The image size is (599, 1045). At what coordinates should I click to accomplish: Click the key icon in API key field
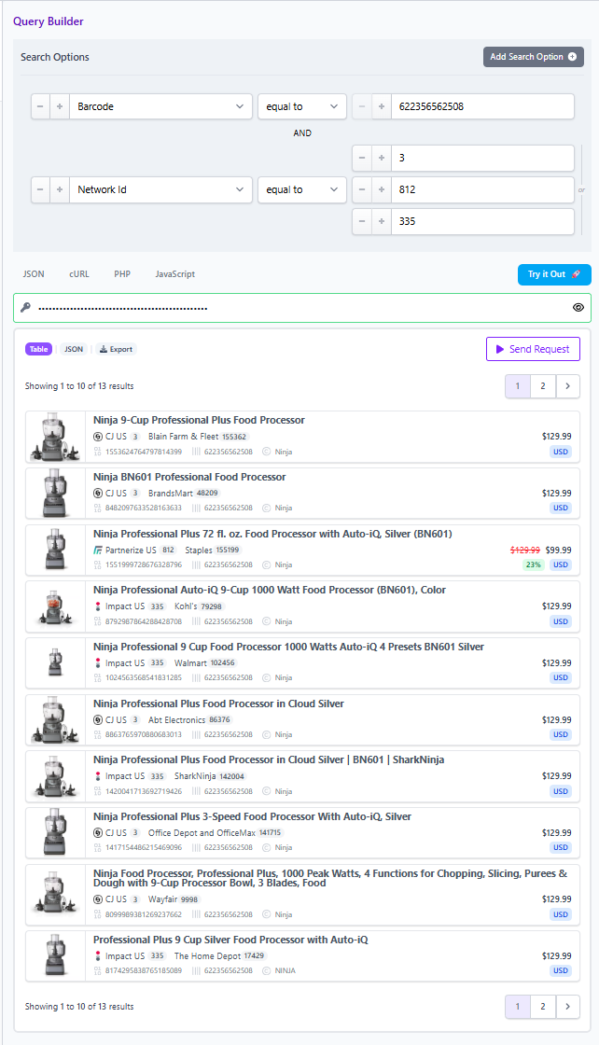coord(25,308)
